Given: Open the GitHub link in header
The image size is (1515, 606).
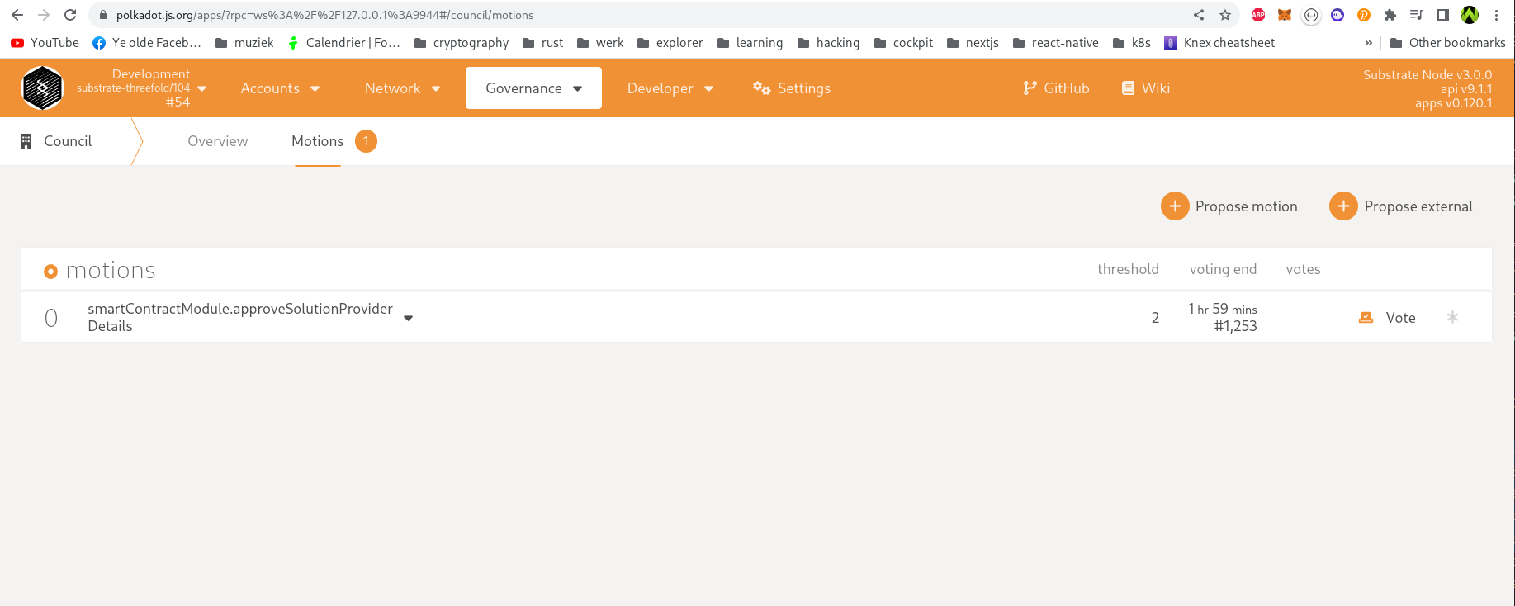Looking at the screenshot, I should (x=1056, y=88).
